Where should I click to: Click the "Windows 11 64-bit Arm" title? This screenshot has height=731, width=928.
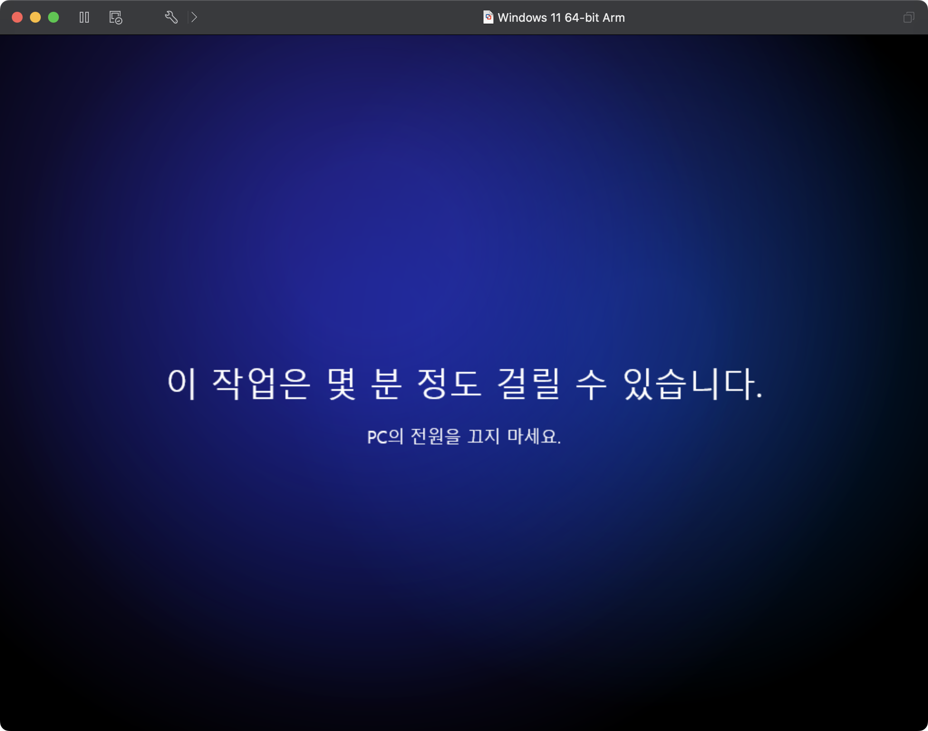coord(561,18)
